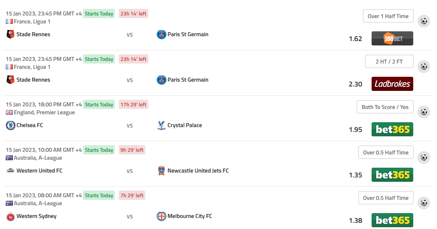The image size is (437, 229).
Task: Click soccer ball icon beside 2 HT / 2 FT
Action: tap(424, 67)
